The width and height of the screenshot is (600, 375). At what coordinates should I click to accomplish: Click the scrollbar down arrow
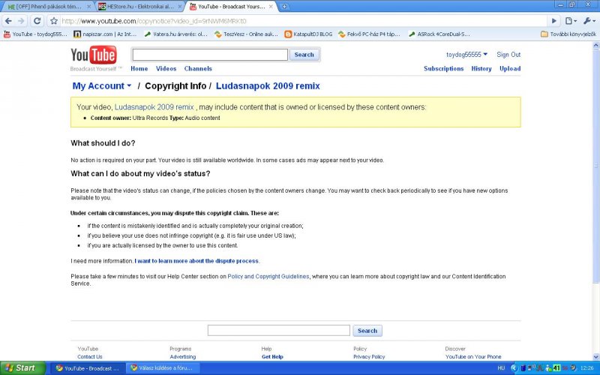[x=595, y=358]
